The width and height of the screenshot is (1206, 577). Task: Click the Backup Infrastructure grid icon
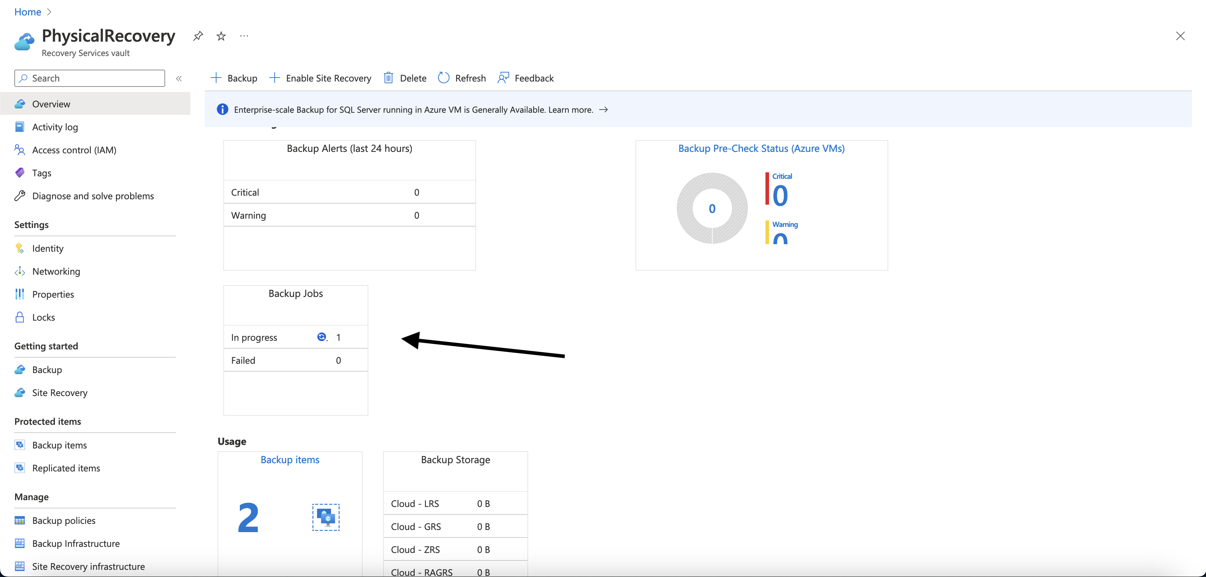20,543
